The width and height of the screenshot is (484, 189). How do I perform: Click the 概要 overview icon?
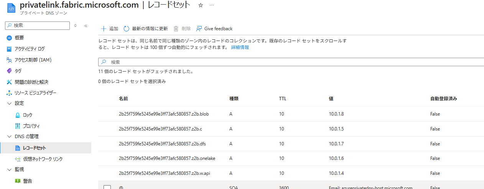[9, 38]
